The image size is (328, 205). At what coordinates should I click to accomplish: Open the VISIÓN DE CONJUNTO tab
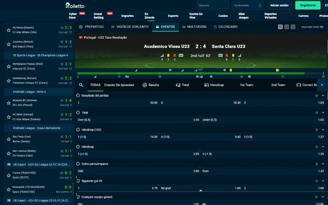click(x=130, y=27)
